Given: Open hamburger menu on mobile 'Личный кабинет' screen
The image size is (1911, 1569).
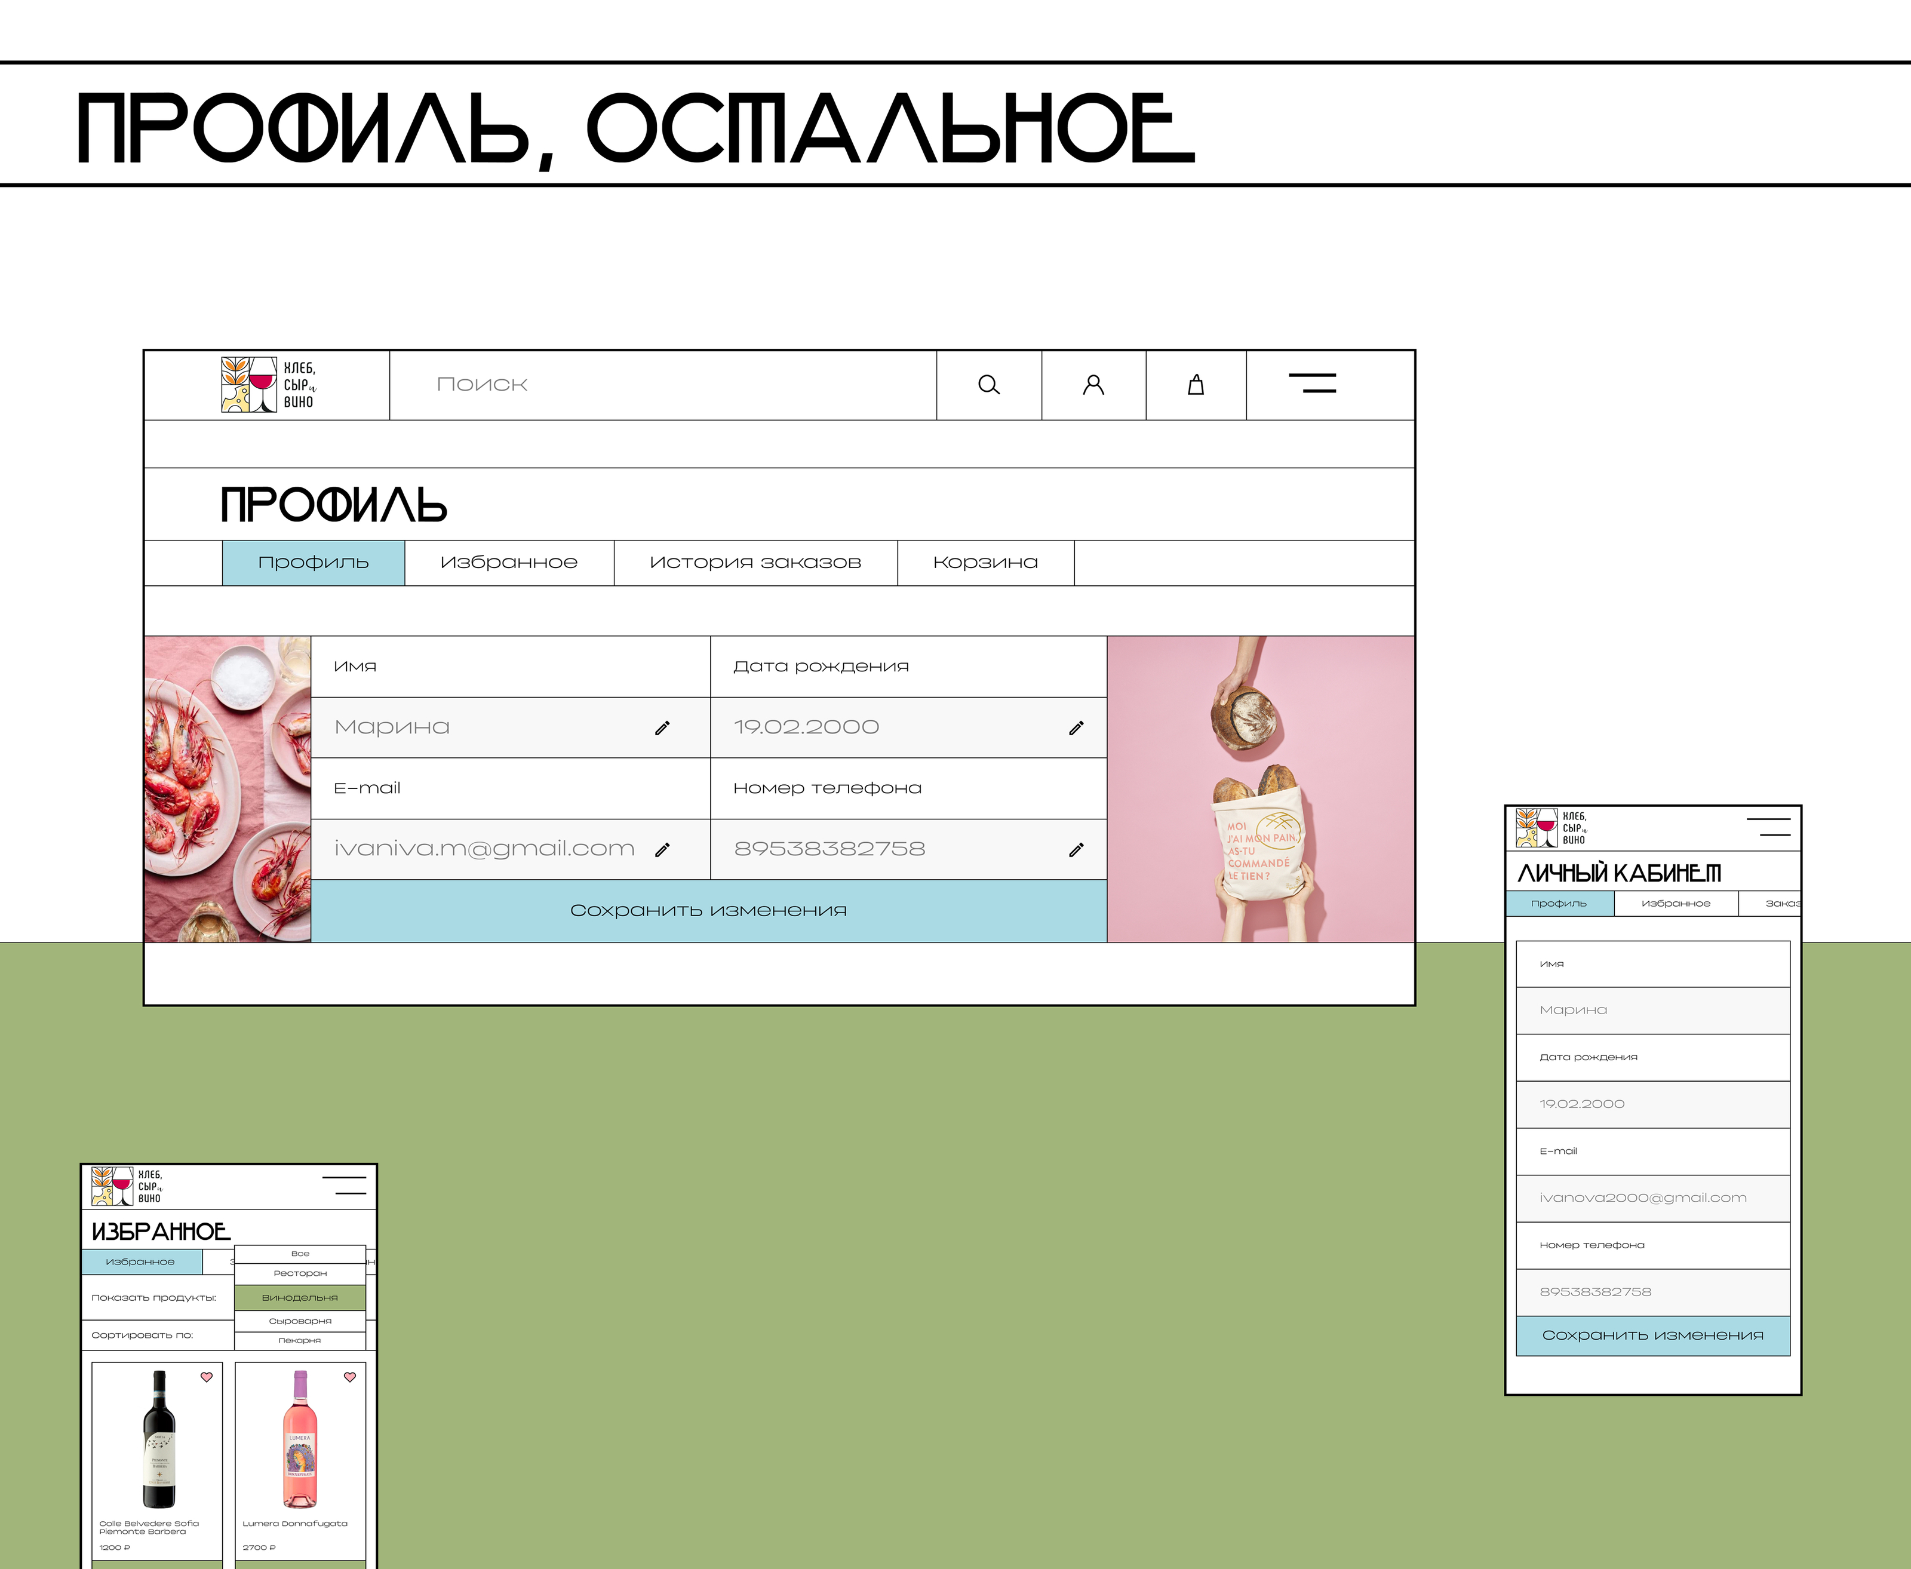Looking at the screenshot, I should pyautogui.click(x=1768, y=827).
